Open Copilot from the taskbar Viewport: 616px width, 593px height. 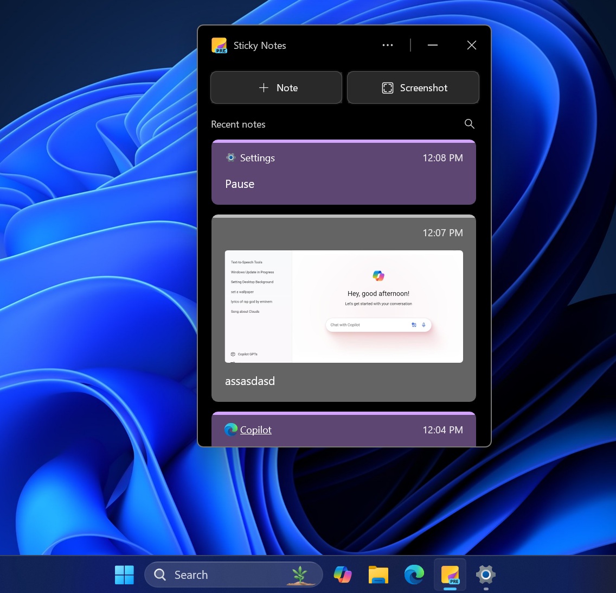(x=343, y=575)
